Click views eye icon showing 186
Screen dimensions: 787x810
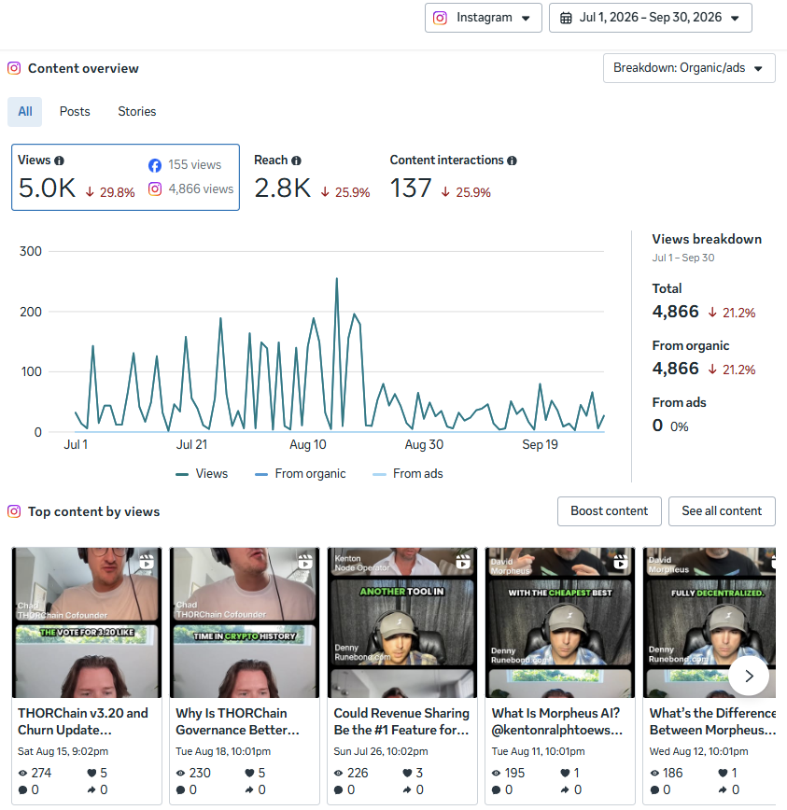click(x=654, y=774)
